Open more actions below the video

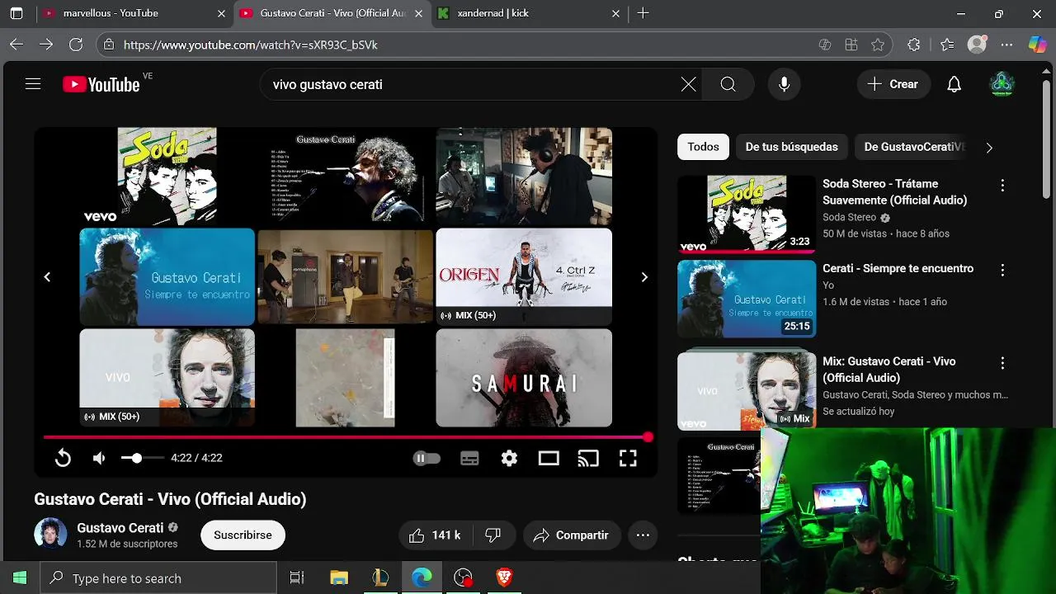(643, 535)
